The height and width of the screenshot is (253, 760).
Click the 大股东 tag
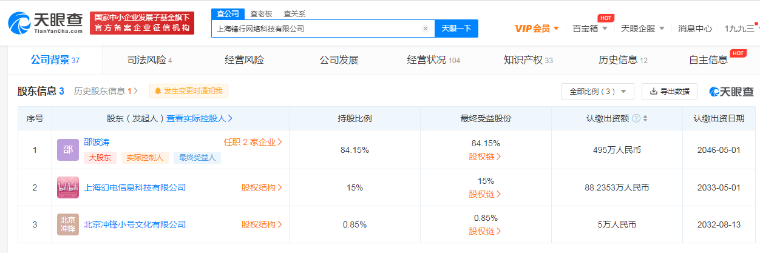[x=100, y=158]
